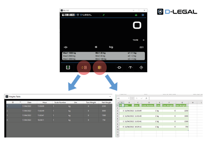Open settings gear in scale window header
Viewport: 207px width, 146px height.
point(143,15)
